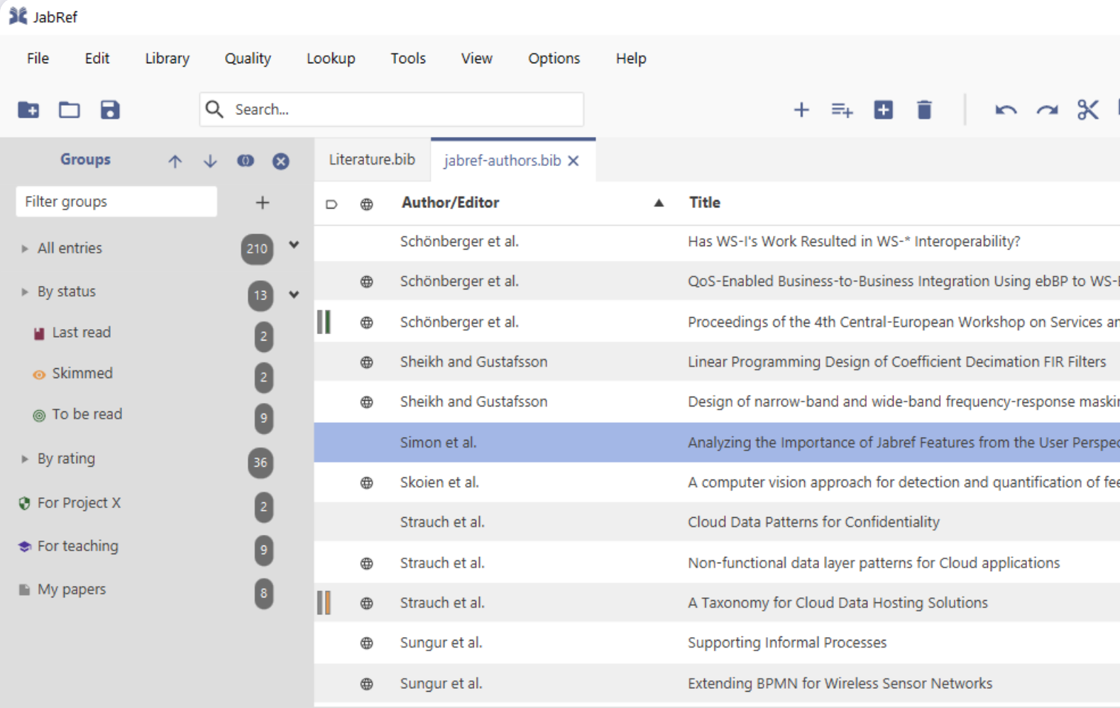Click orange group bars on the Taxonomy entry
Screen dimensions: 1120x708
point(324,603)
